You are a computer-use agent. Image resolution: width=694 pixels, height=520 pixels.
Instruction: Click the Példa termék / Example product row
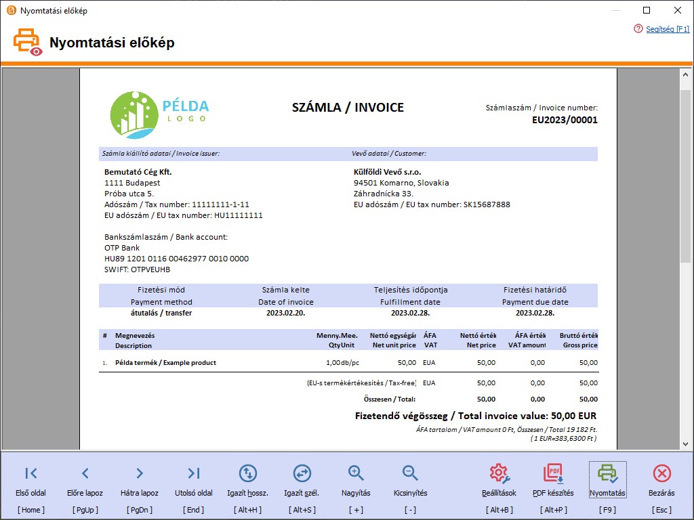click(348, 363)
